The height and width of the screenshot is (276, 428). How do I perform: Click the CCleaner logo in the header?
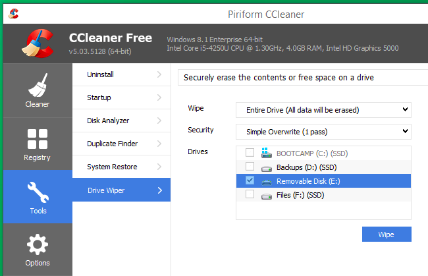[38, 43]
